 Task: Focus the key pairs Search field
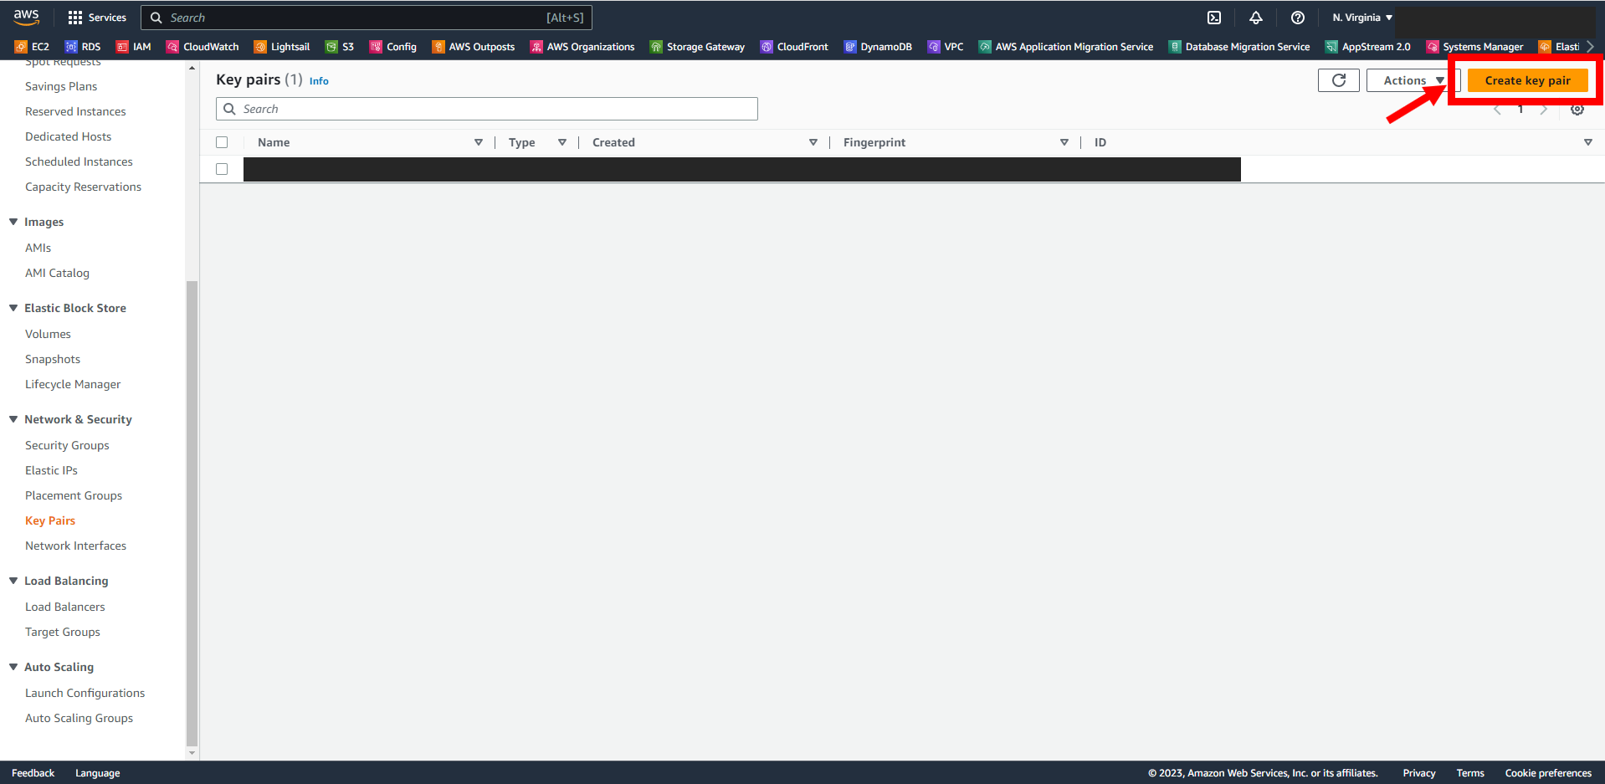pyautogui.click(x=487, y=109)
